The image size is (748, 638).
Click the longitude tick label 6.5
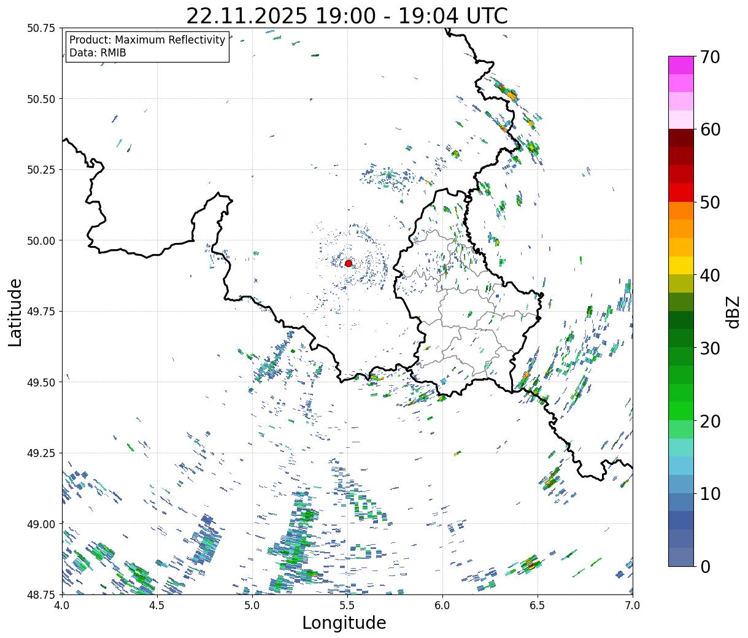538,605
